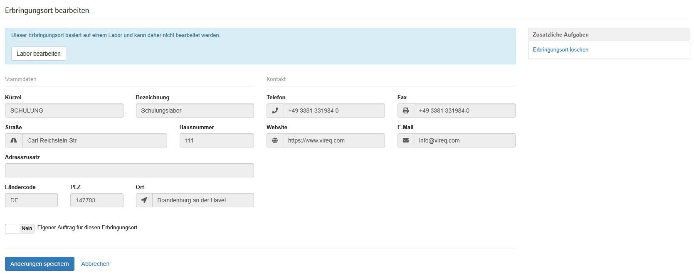Click the Abbrechen link
The image size is (694, 280).
95,264
